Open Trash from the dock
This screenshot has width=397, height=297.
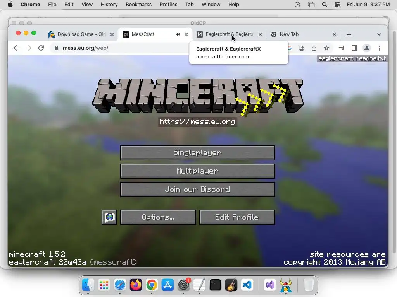coord(308,285)
